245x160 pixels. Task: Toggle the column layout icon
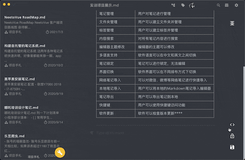(x=227, y=5)
